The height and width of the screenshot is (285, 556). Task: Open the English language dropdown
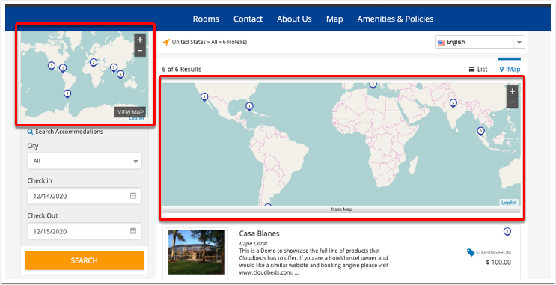pyautogui.click(x=480, y=42)
